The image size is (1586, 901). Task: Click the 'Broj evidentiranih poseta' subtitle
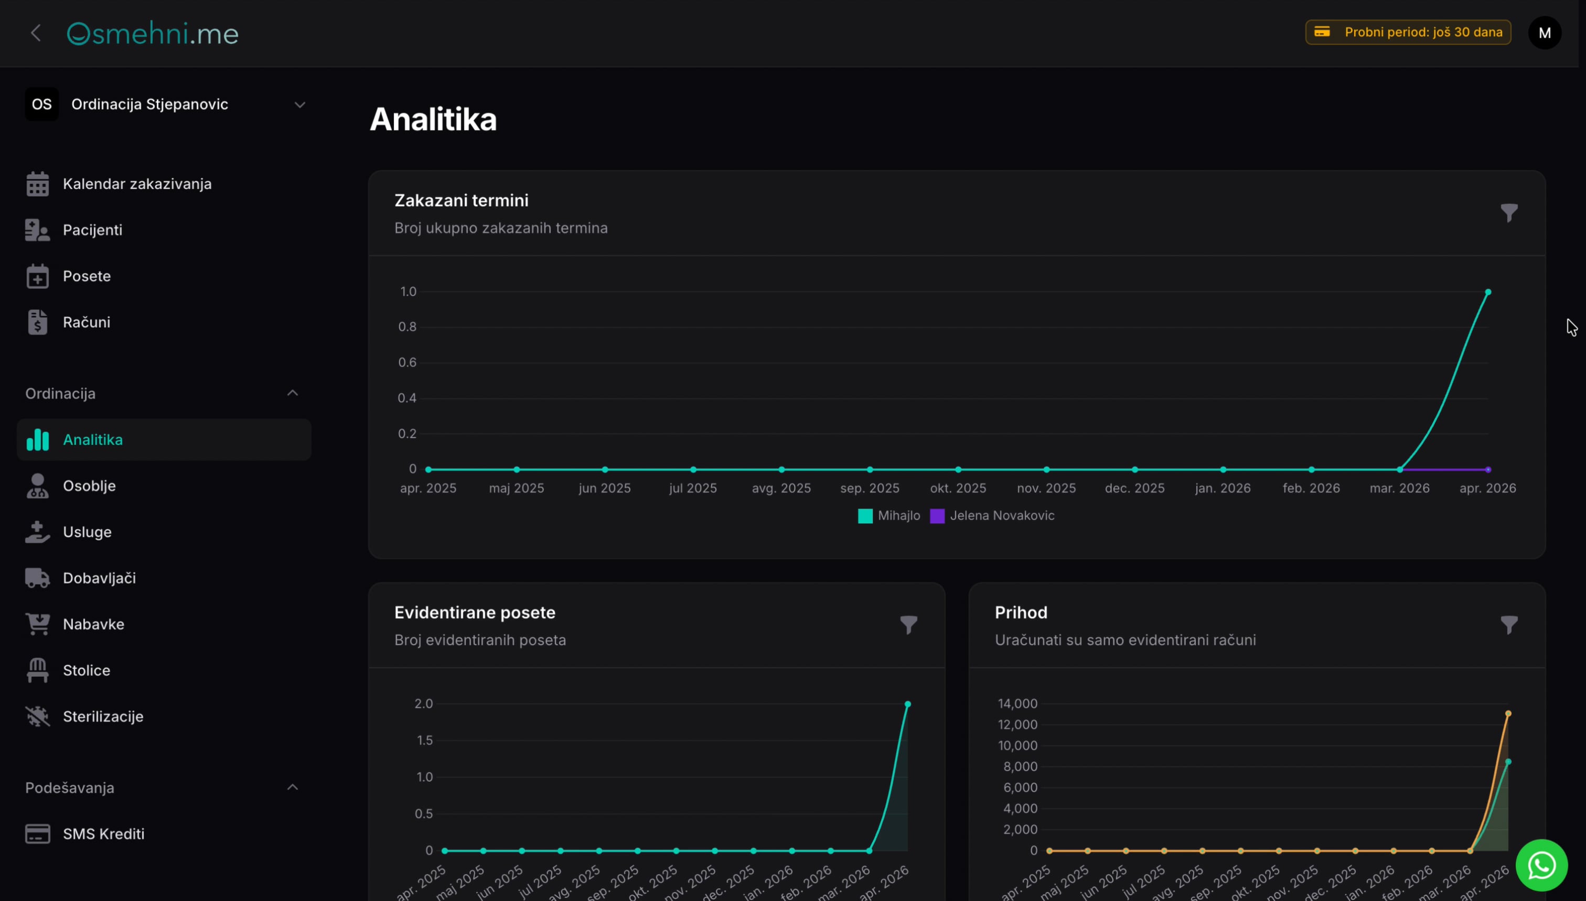click(480, 640)
